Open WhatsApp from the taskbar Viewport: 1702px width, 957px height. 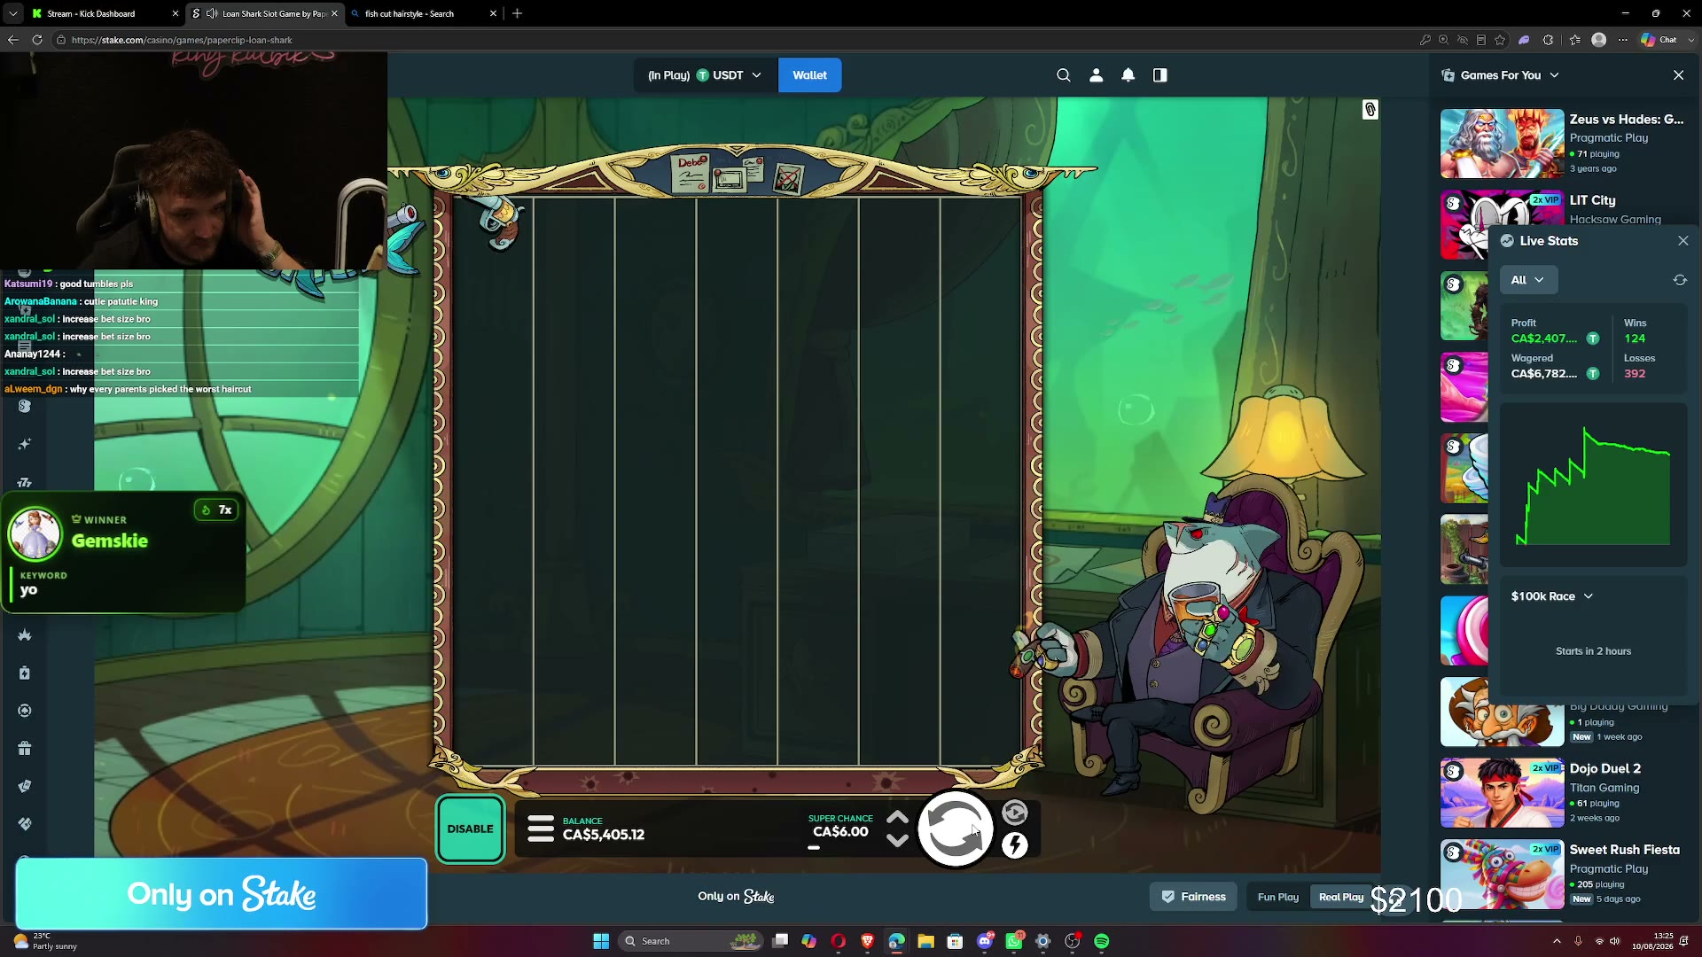click(1014, 941)
